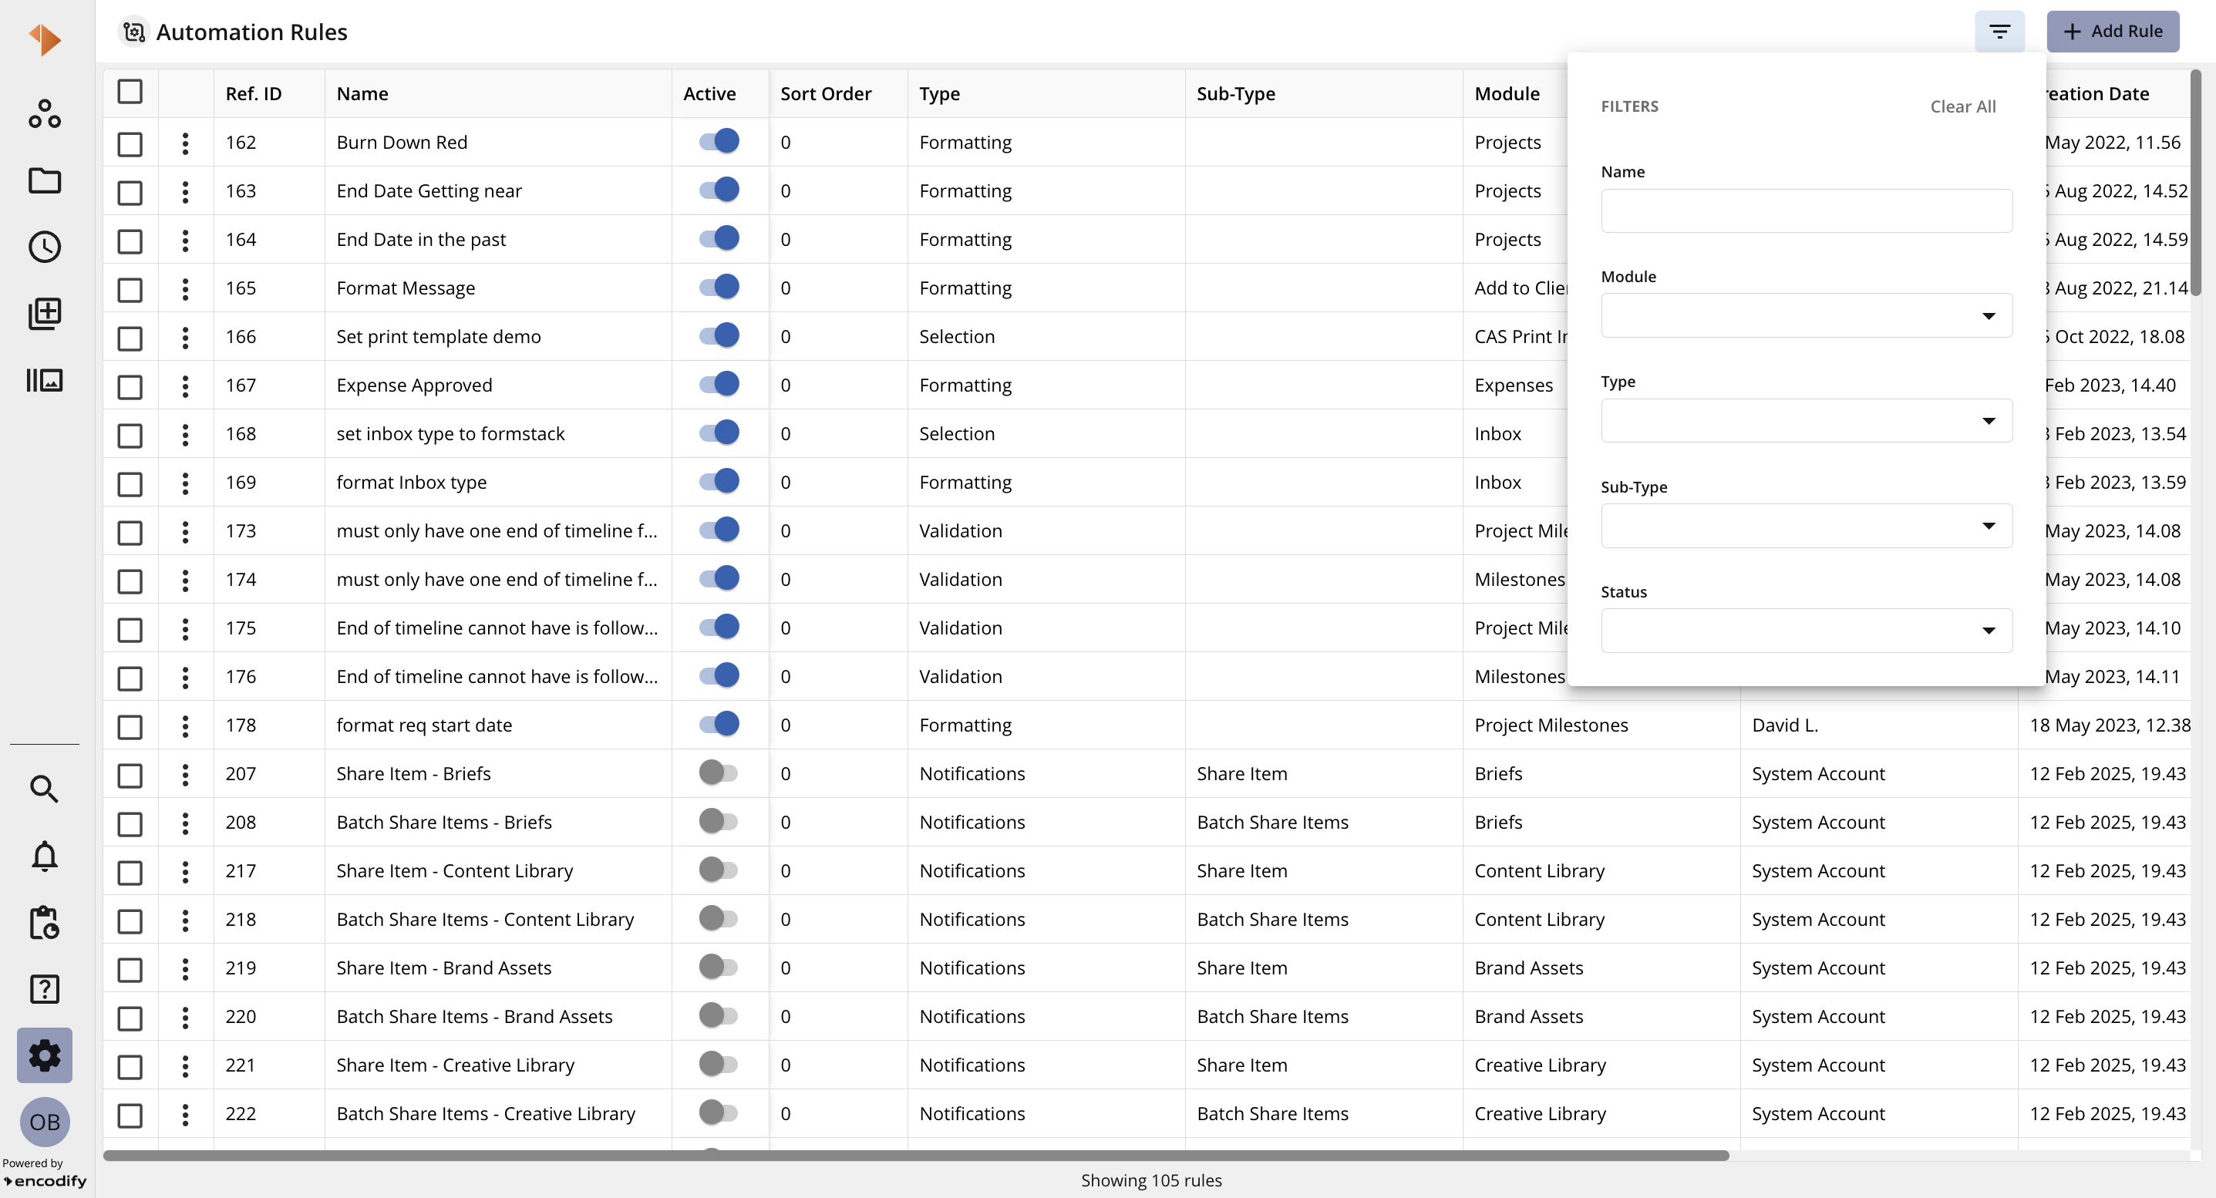2216x1198 pixels.
Task: Open the image gallery sidebar icon
Action: coord(45,380)
